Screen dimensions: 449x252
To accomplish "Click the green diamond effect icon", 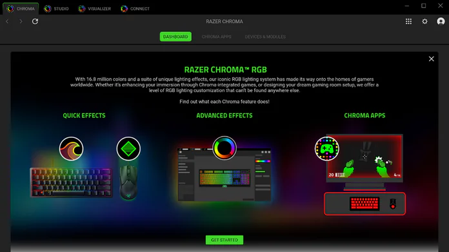I will click(128, 149).
